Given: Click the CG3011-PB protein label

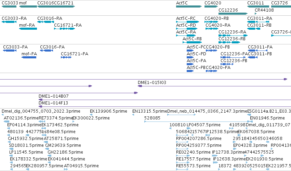Looking at the screenshot, I should [x=260, y=54].
